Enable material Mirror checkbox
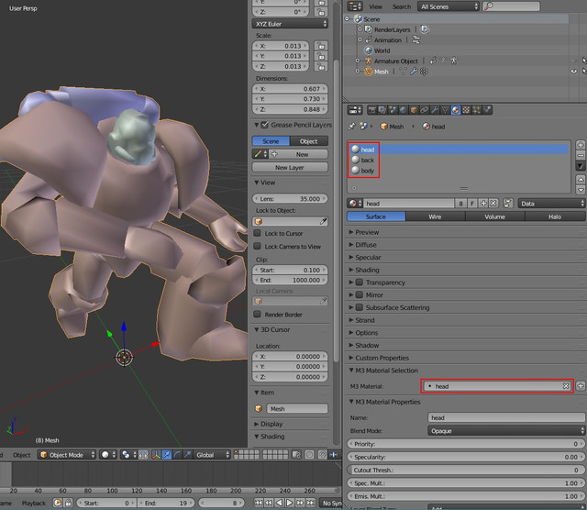Screen dimensions: 587x510 pyautogui.click(x=359, y=294)
